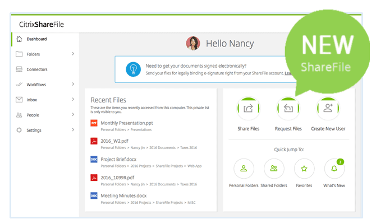Open Project Brief.docx file
This screenshot has width=376, height=219.
(118, 159)
